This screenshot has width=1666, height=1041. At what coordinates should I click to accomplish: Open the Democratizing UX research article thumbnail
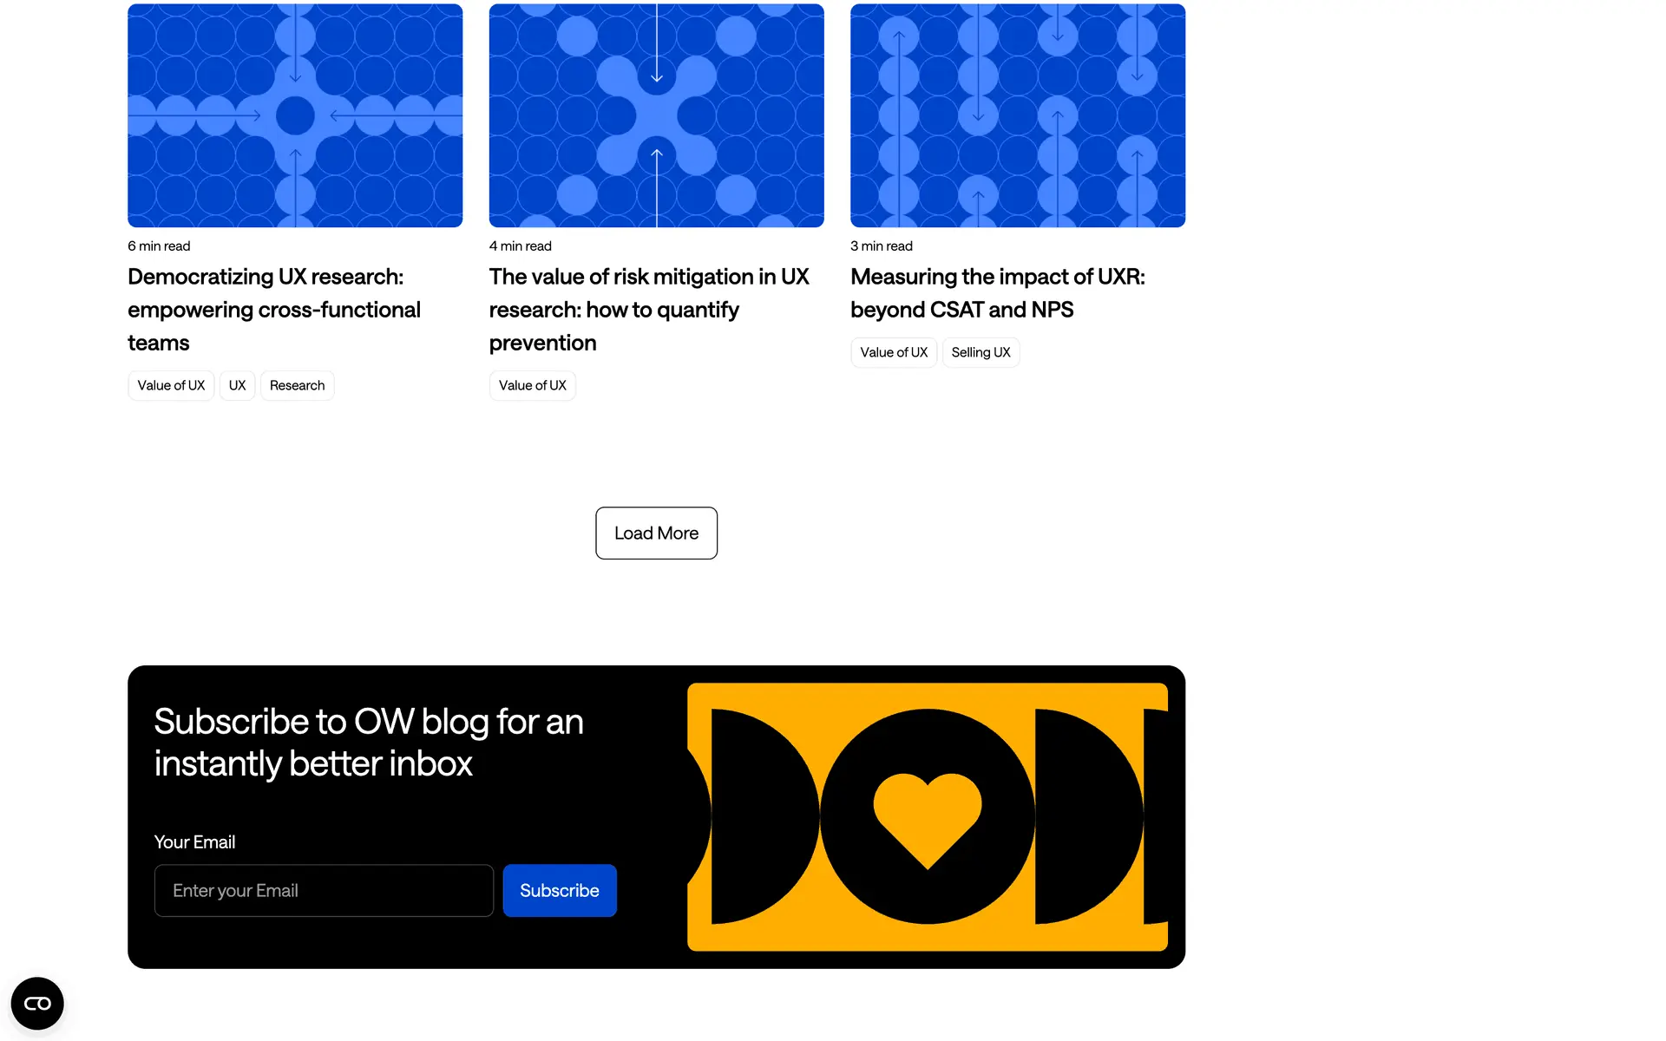point(295,115)
